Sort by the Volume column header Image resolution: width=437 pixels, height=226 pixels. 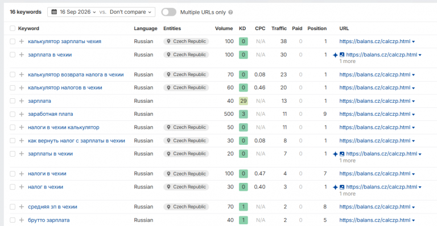pos(224,28)
